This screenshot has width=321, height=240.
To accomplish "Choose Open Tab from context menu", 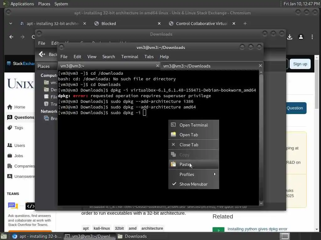I will (x=194, y=135).
